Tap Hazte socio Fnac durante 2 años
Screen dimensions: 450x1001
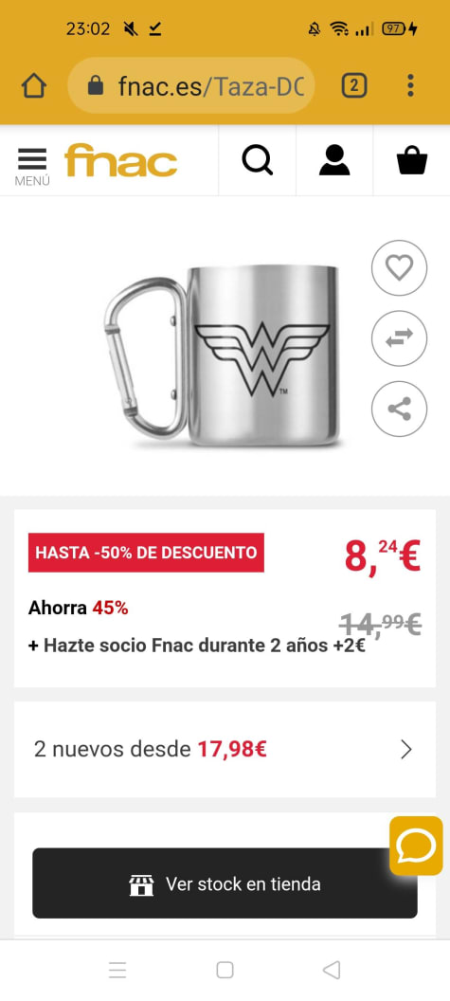coord(197,646)
